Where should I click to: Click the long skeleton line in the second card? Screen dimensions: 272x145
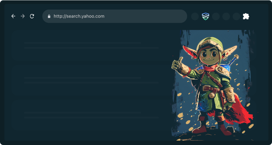pyautogui.click(x=92, y=83)
